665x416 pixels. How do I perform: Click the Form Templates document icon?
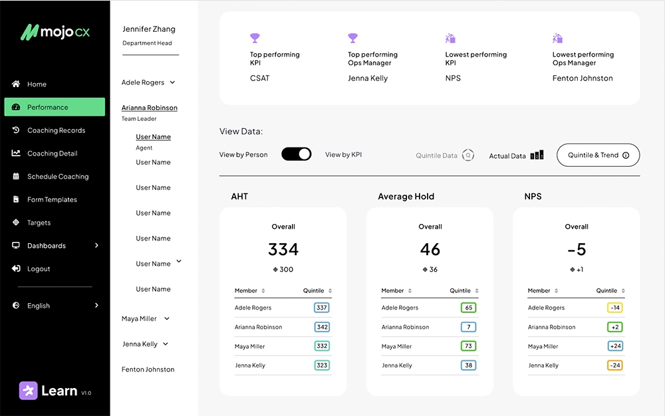click(x=16, y=199)
